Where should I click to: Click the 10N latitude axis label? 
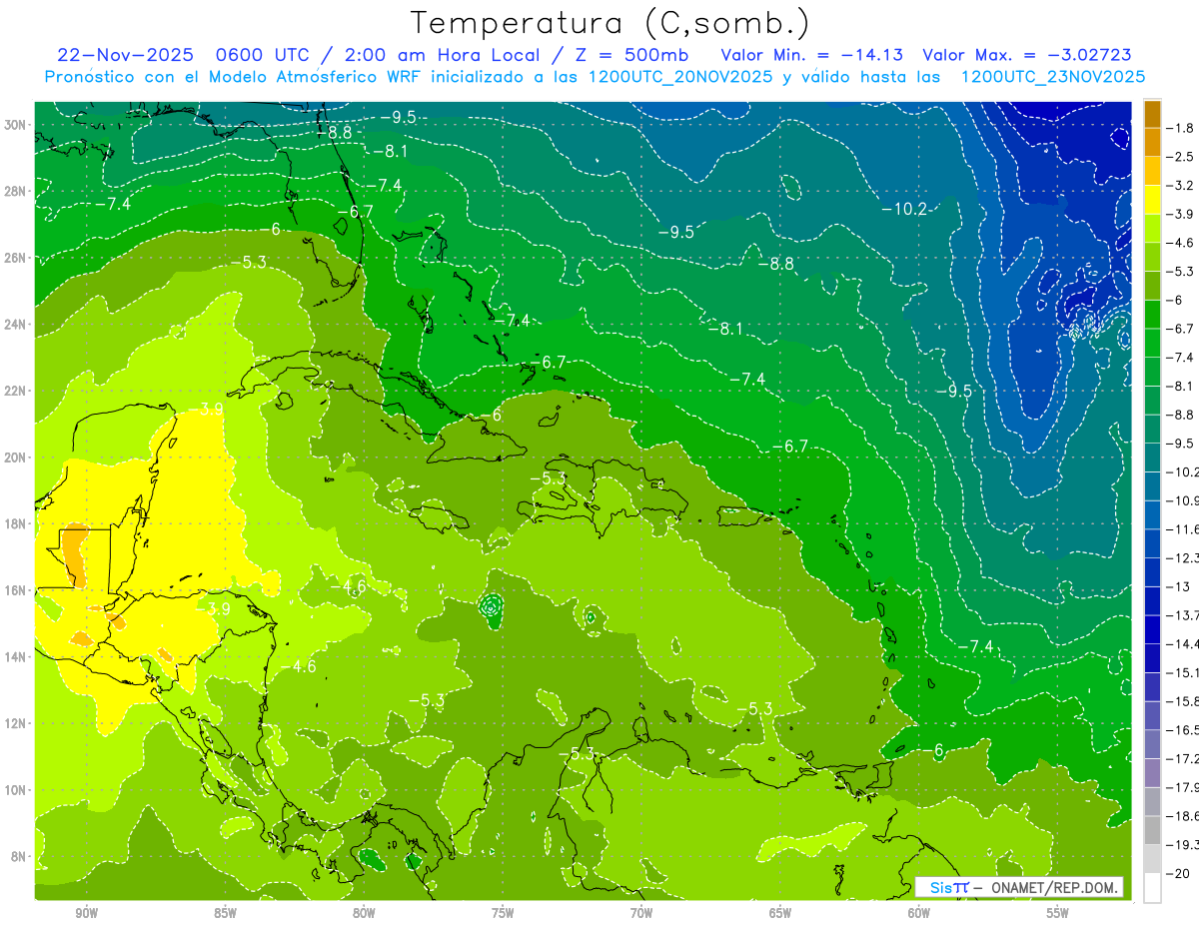point(17,790)
